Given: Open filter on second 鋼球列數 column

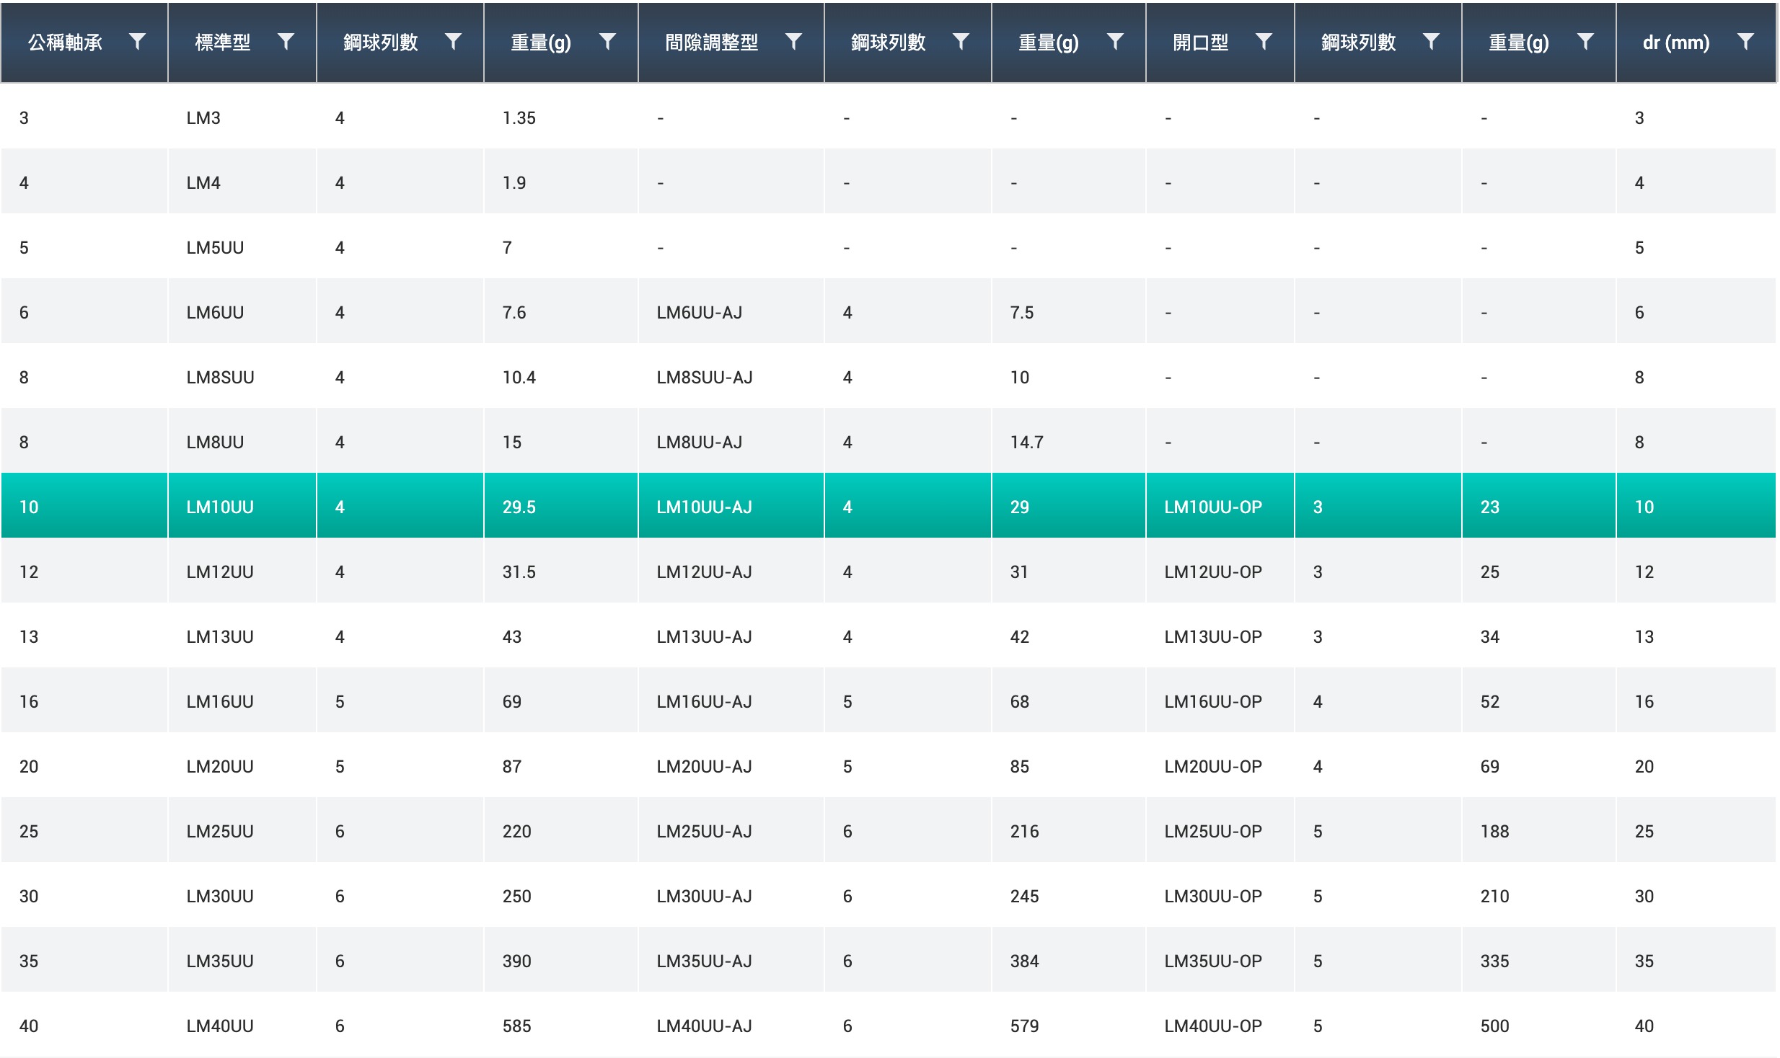Looking at the screenshot, I should (x=961, y=42).
